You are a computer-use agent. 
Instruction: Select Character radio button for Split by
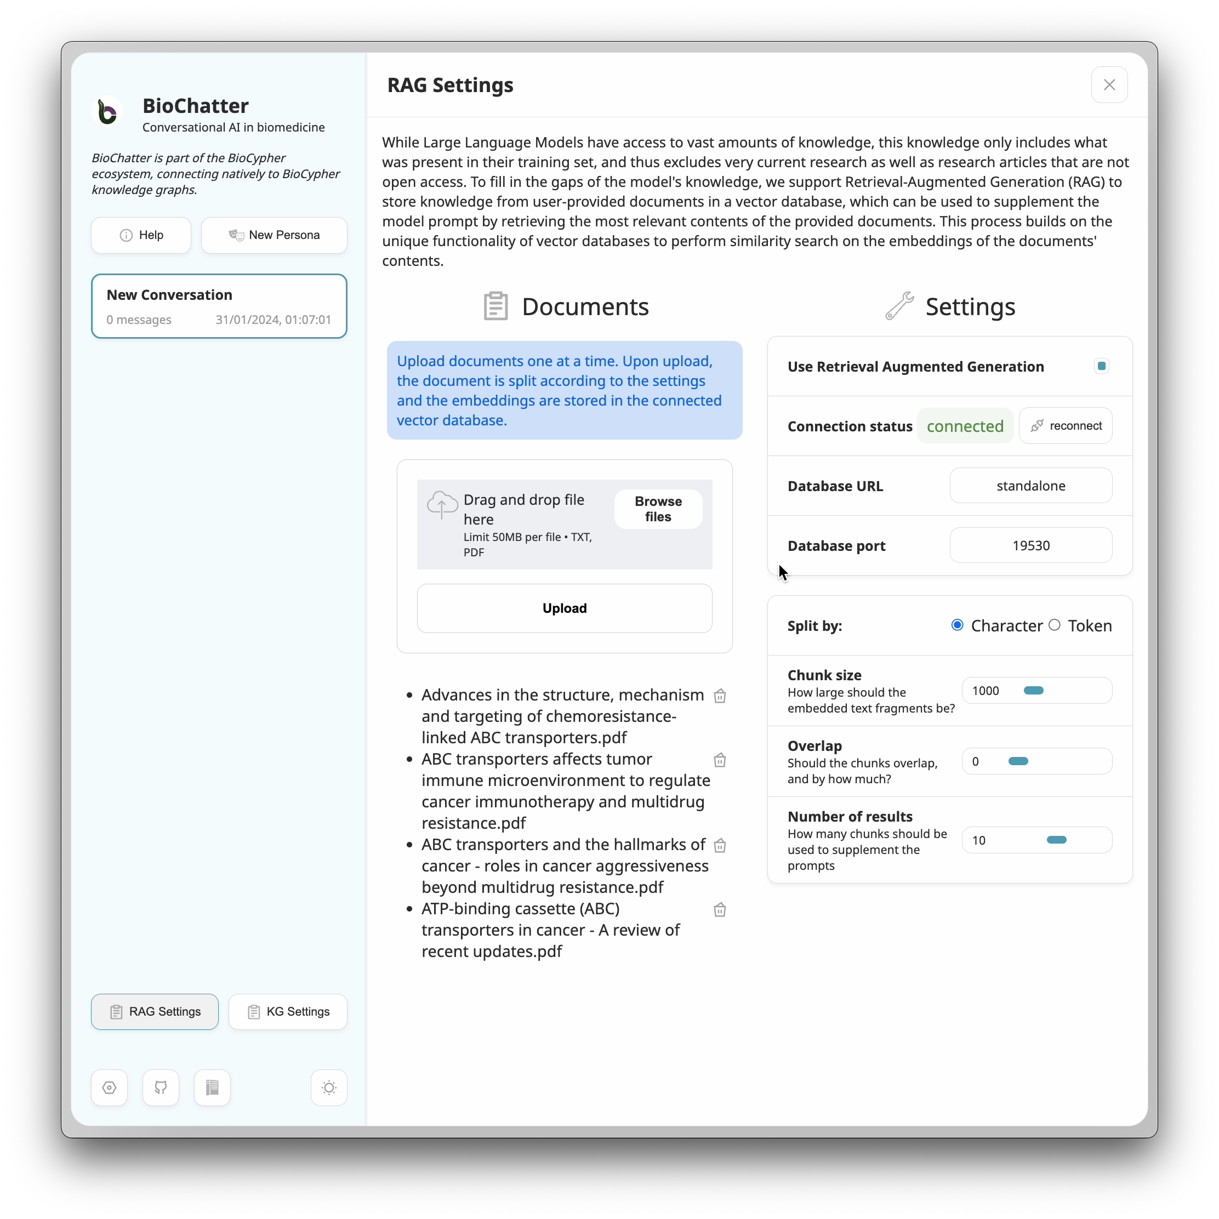[956, 624]
